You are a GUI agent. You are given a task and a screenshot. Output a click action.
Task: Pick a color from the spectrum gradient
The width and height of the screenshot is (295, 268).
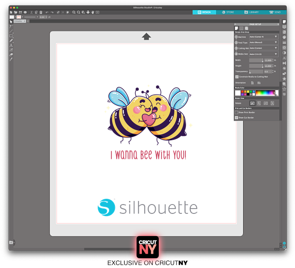pos(265,93)
